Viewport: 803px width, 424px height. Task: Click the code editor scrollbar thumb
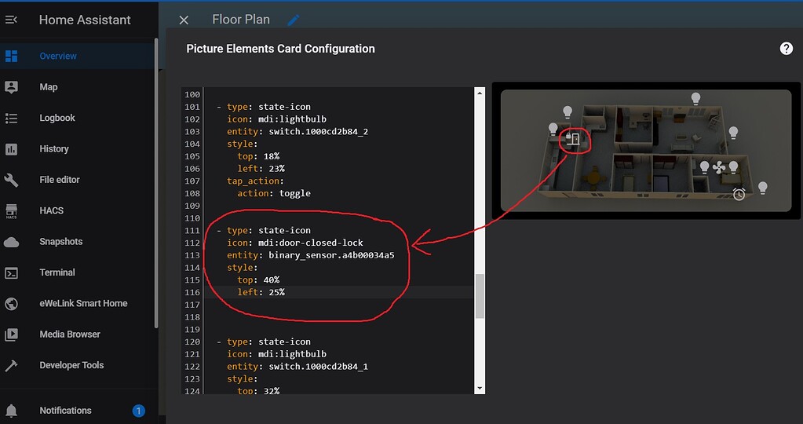[x=480, y=296]
